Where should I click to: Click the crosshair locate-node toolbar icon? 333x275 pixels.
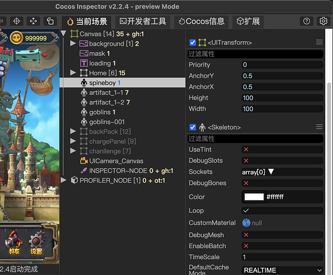(x=17, y=21)
